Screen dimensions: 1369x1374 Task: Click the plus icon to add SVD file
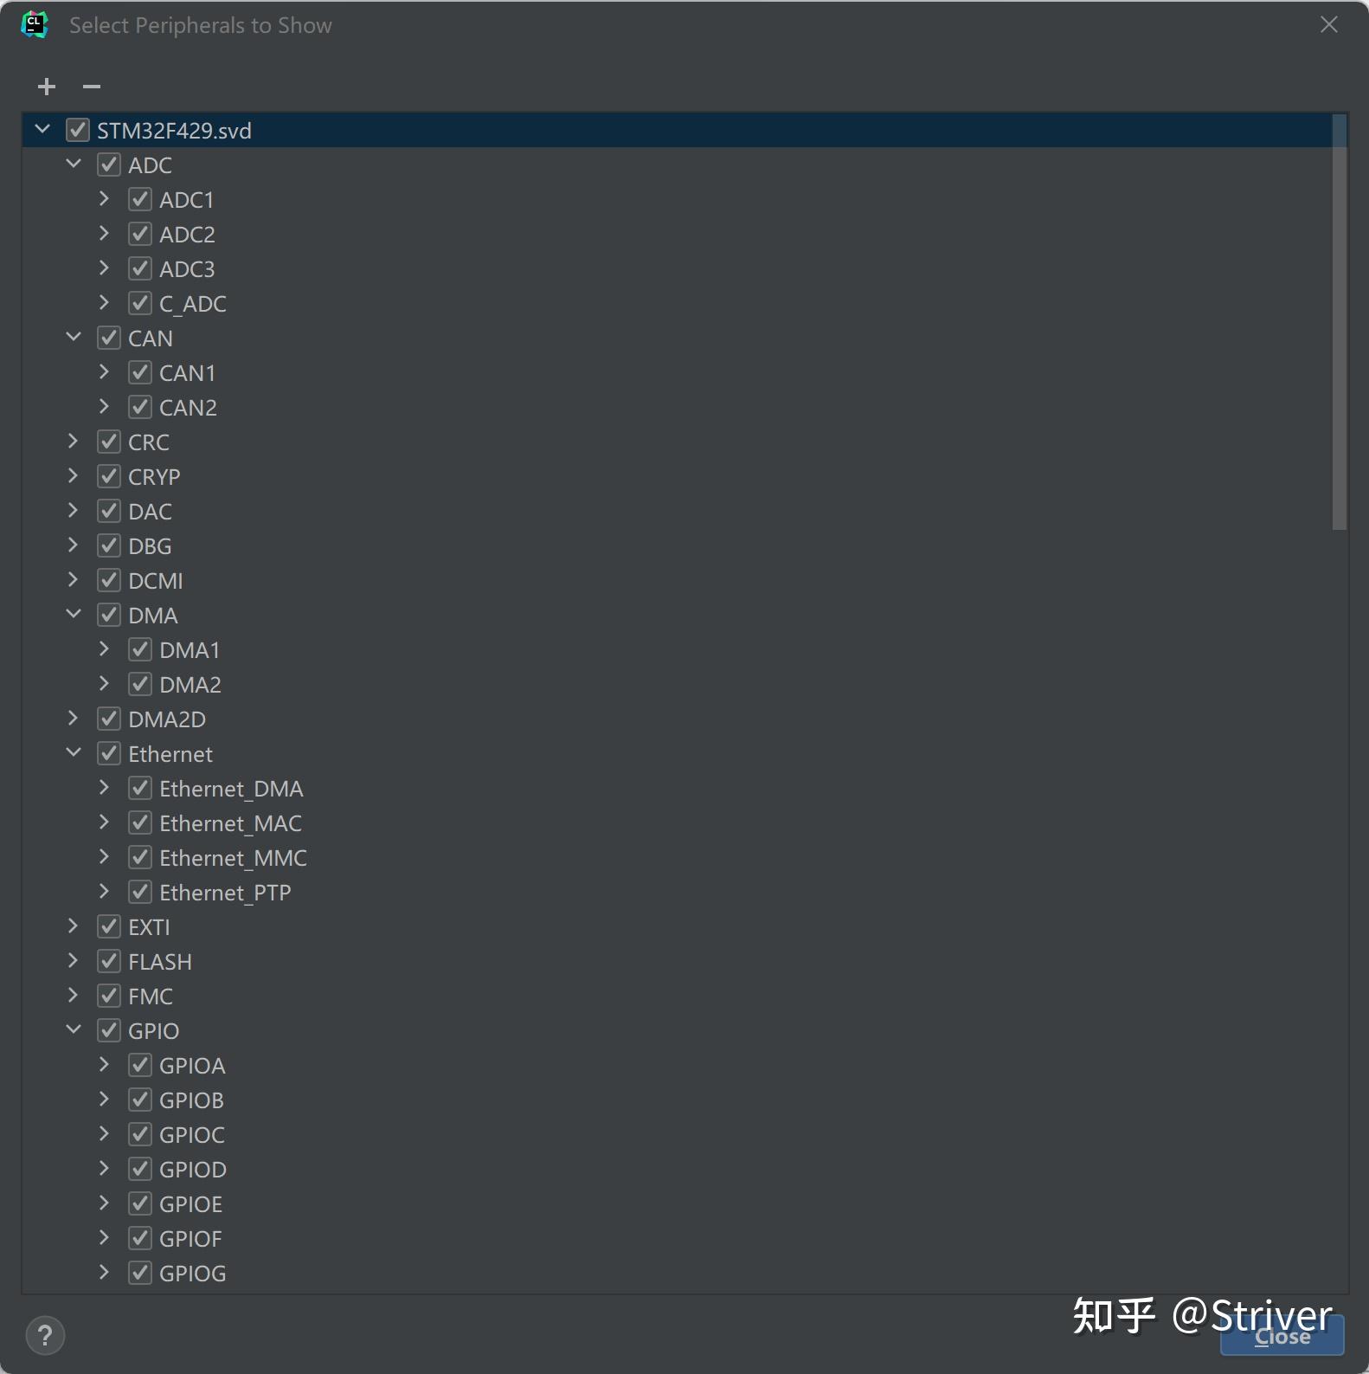(47, 87)
